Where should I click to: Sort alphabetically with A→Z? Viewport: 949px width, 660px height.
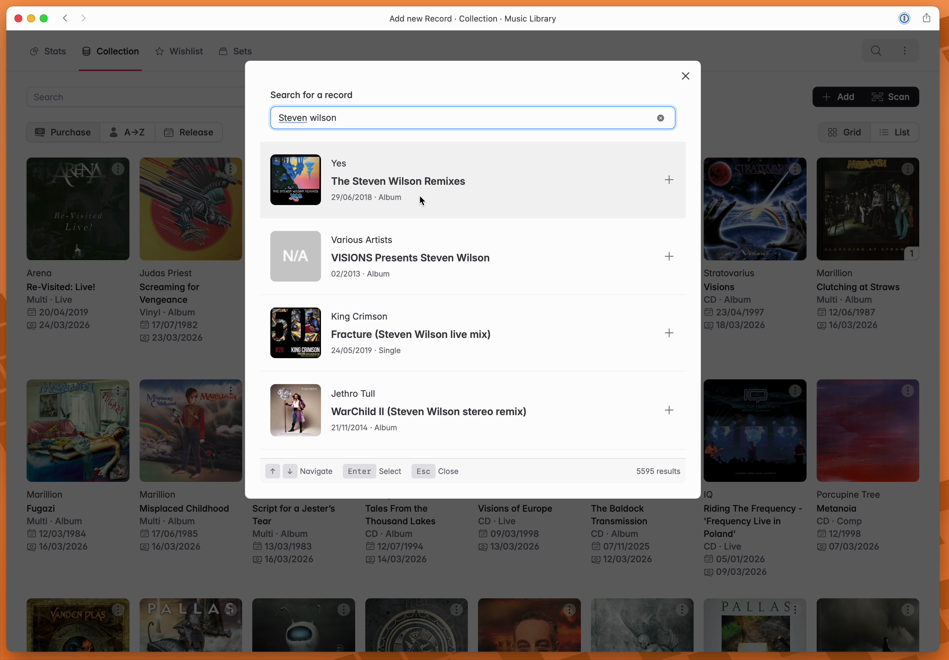(x=127, y=132)
